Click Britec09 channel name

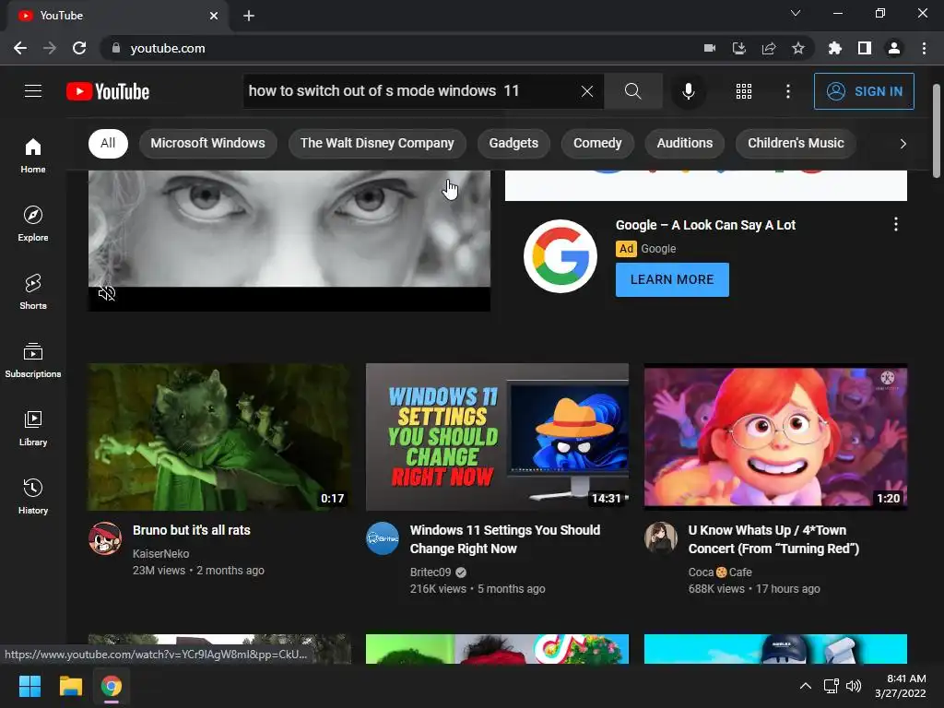[431, 572]
